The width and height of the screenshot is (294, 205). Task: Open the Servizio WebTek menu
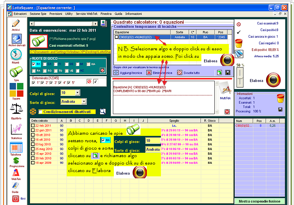(87, 14)
